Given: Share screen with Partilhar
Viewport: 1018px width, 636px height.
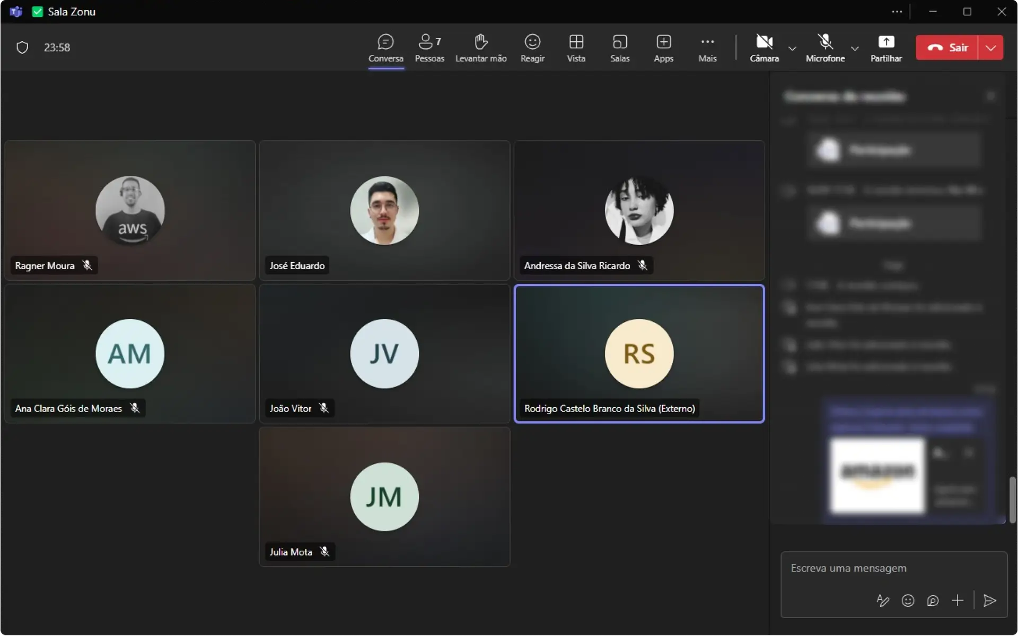Looking at the screenshot, I should (886, 48).
